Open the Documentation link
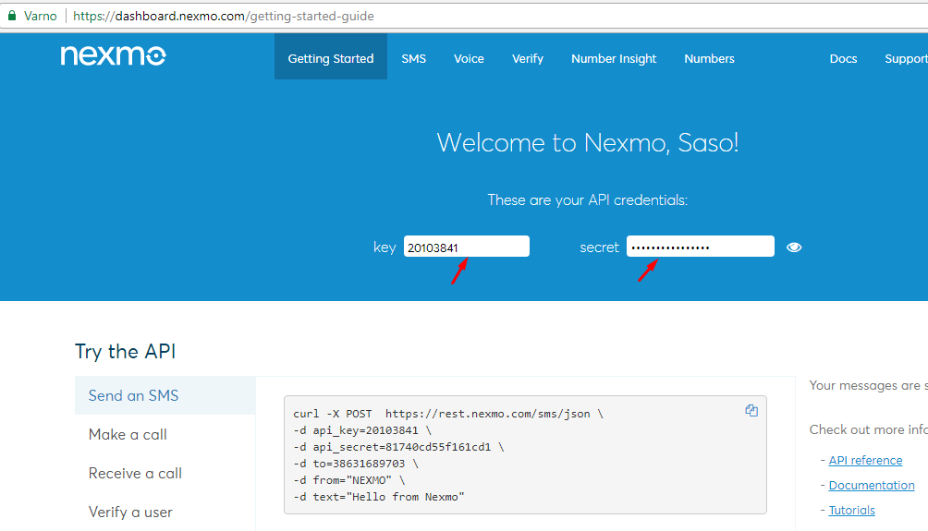The image size is (928, 531). (x=872, y=486)
